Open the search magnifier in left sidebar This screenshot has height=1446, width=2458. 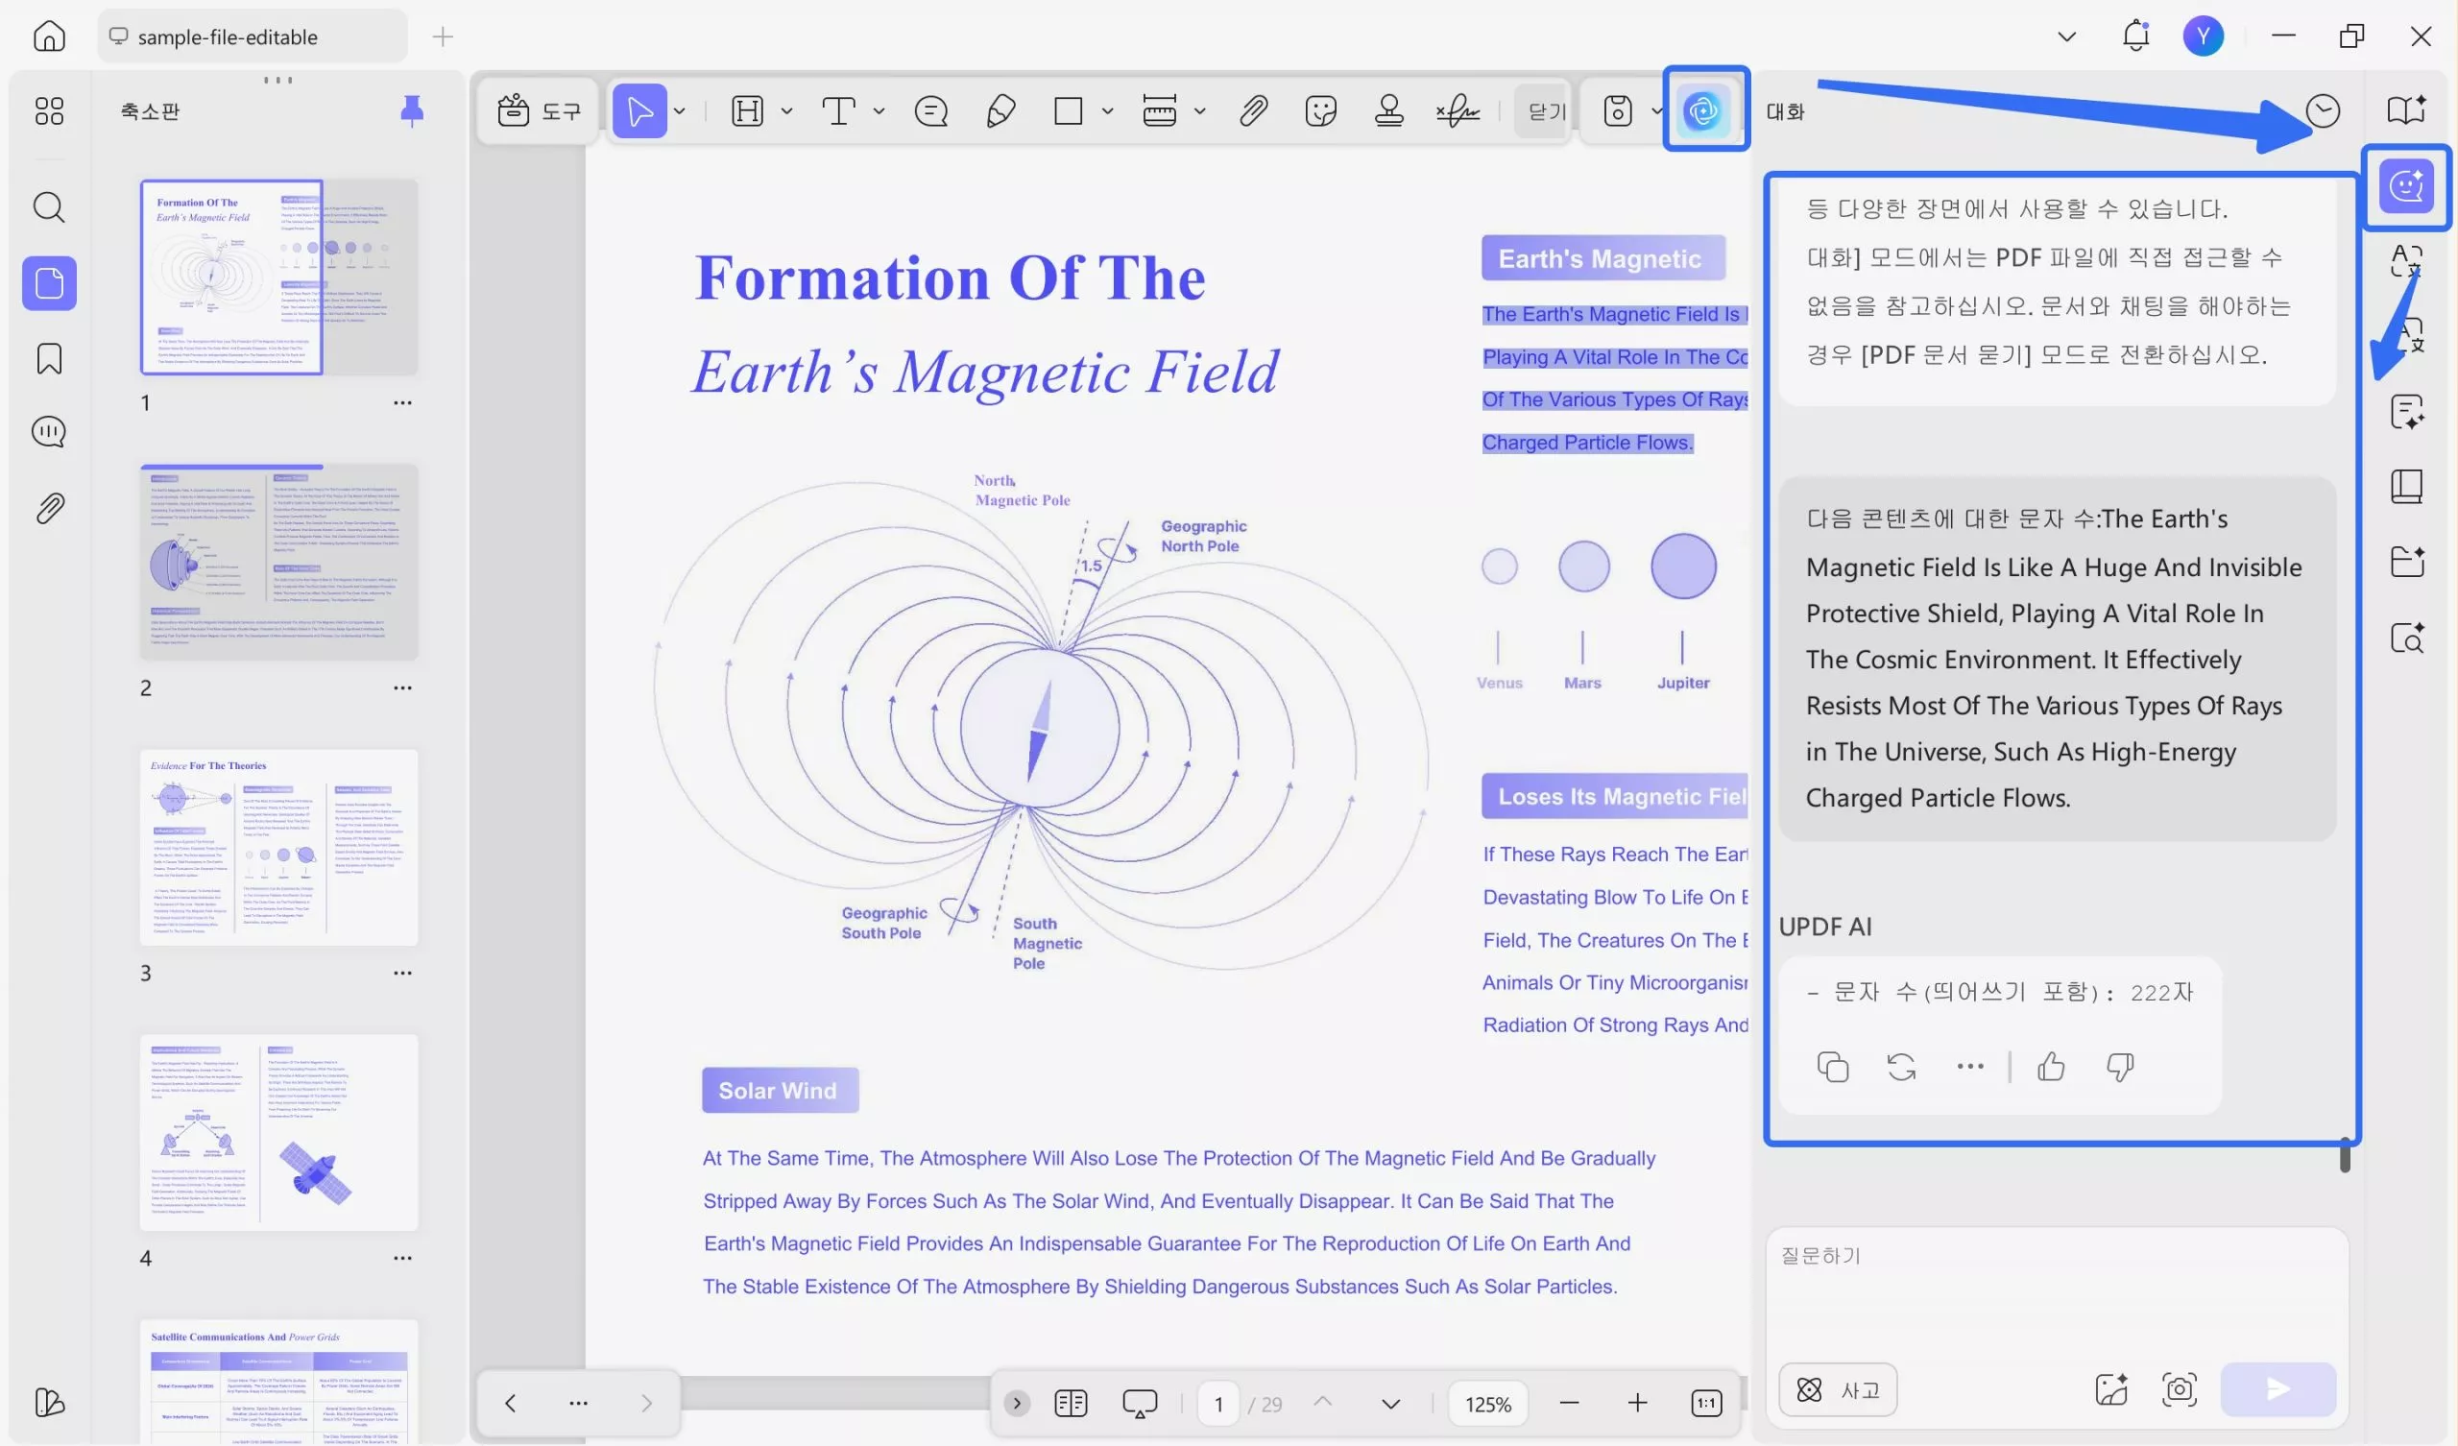click(x=49, y=206)
